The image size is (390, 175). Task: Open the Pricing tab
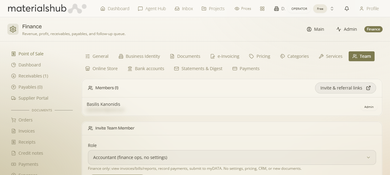pyautogui.click(x=259, y=56)
